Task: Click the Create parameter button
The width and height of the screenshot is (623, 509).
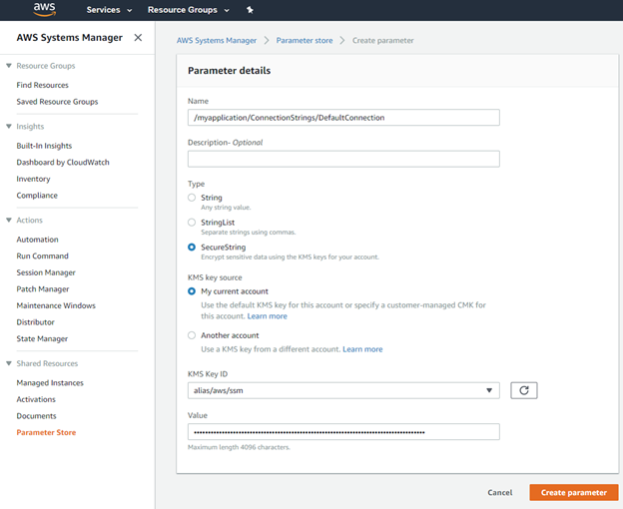Action: click(x=574, y=492)
